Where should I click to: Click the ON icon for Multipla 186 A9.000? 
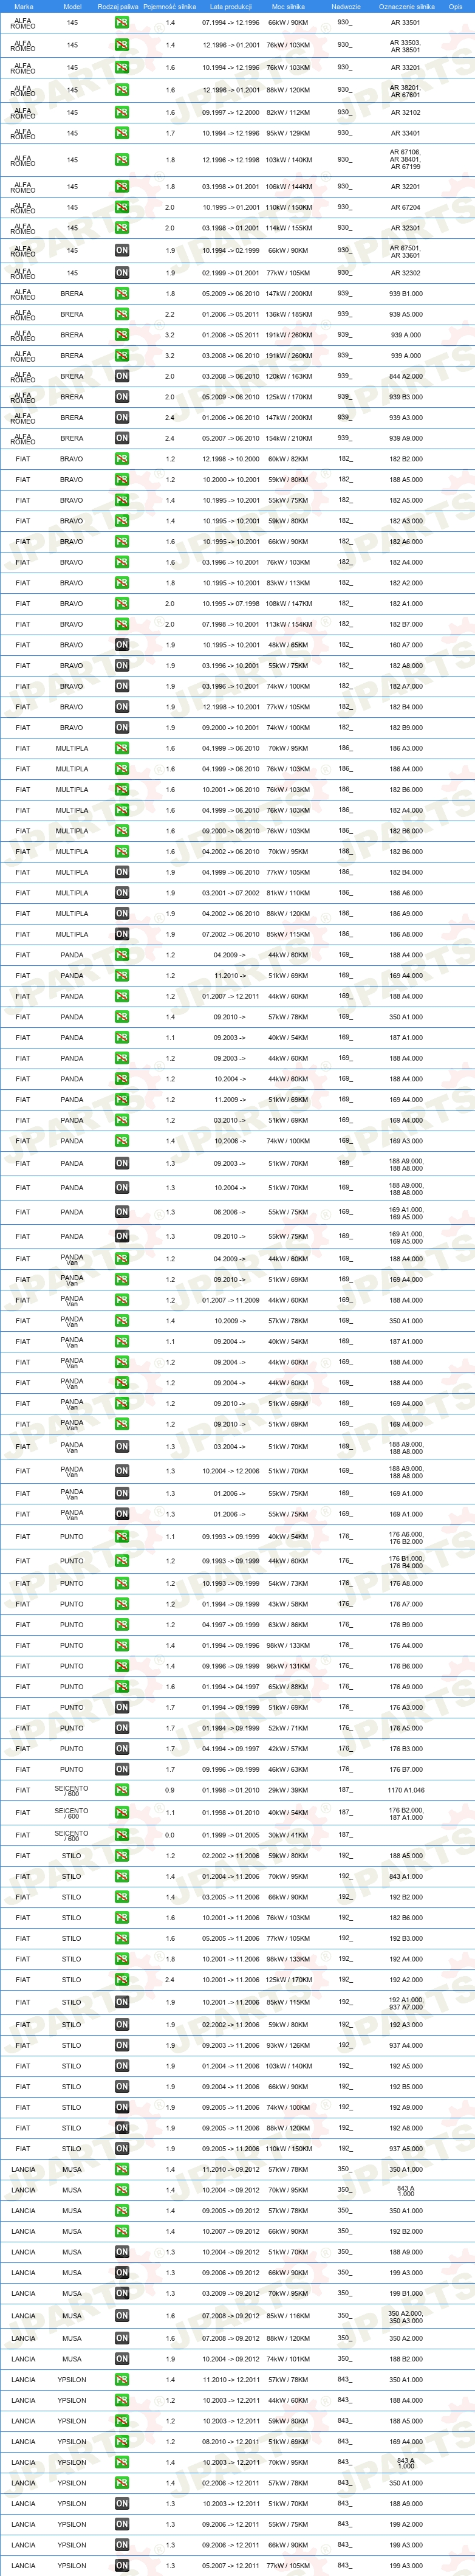click(121, 913)
